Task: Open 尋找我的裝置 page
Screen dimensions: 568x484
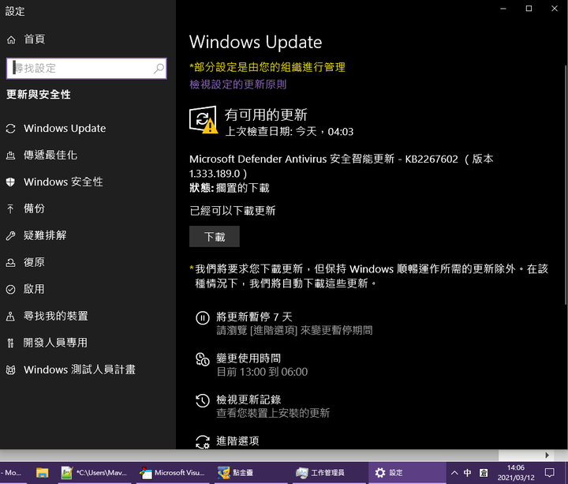Action: click(x=55, y=316)
